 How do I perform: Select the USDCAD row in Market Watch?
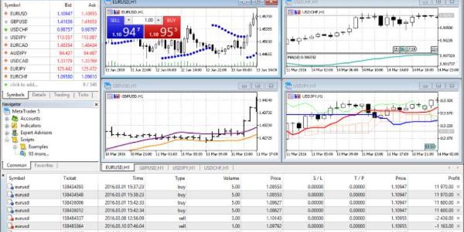pyautogui.click(x=50, y=61)
